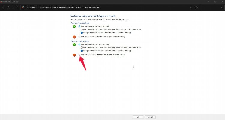The image size is (225, 120).
Task: Open Windows Defender Firewall breadcrumb
Action: 70,7
